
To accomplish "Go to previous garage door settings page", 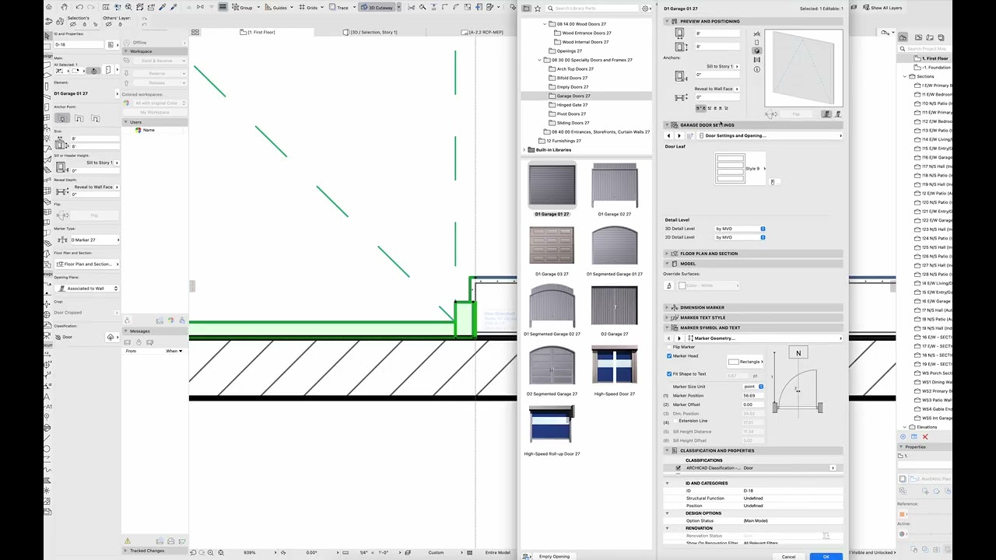I will tap(668, 136).
